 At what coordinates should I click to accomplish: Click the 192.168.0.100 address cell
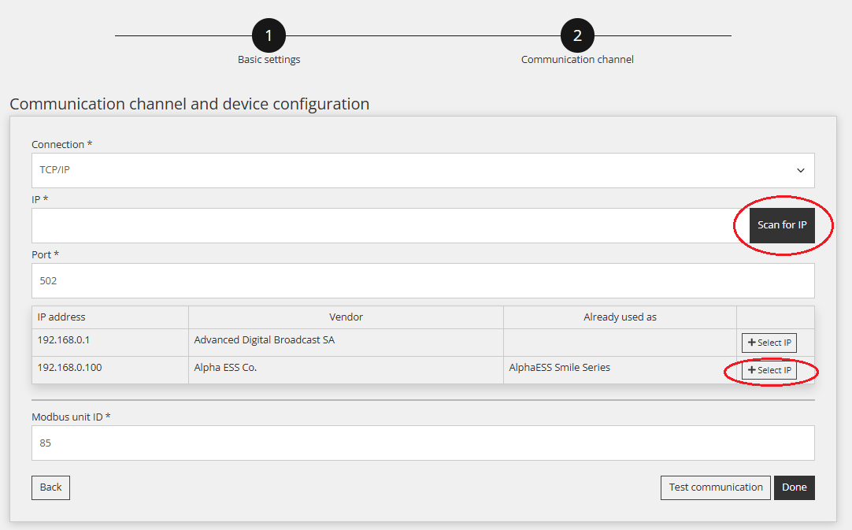pos(109,370)
